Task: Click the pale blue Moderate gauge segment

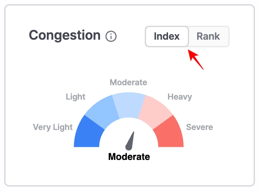Action: point(129,104)
